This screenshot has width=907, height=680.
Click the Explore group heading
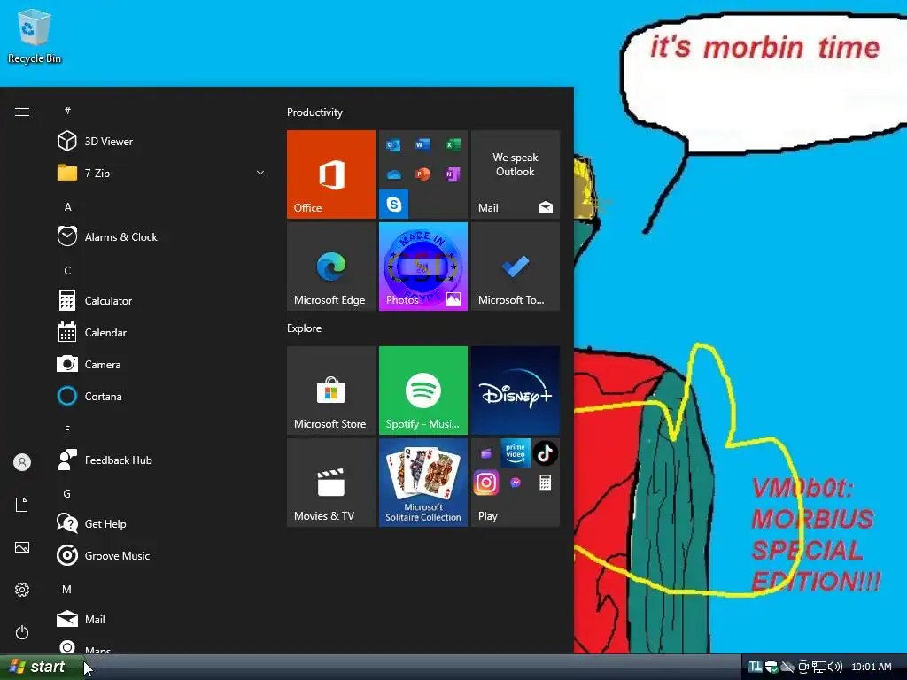(x=305, y=328)
